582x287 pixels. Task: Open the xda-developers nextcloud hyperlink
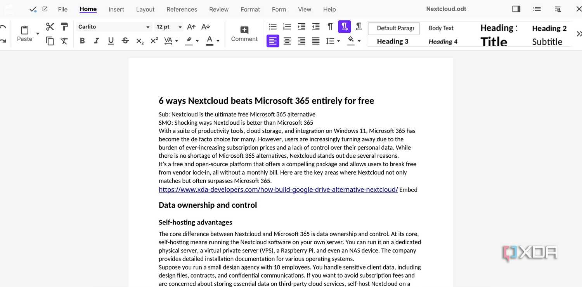278,190
